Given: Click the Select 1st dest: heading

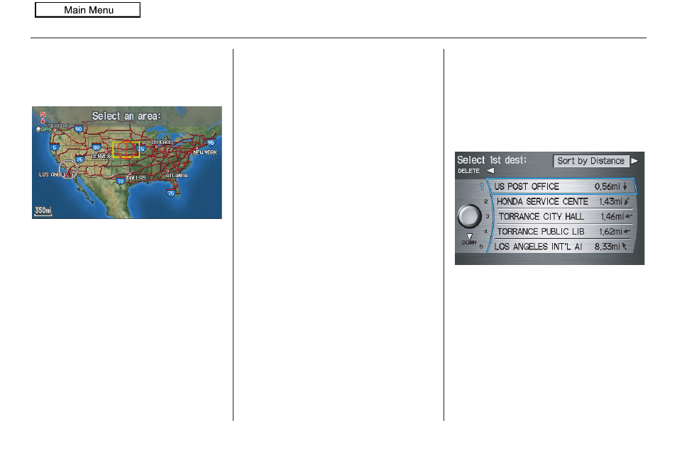Looking at the screenshot, I should pyautogui.click(x=492, y=160).
